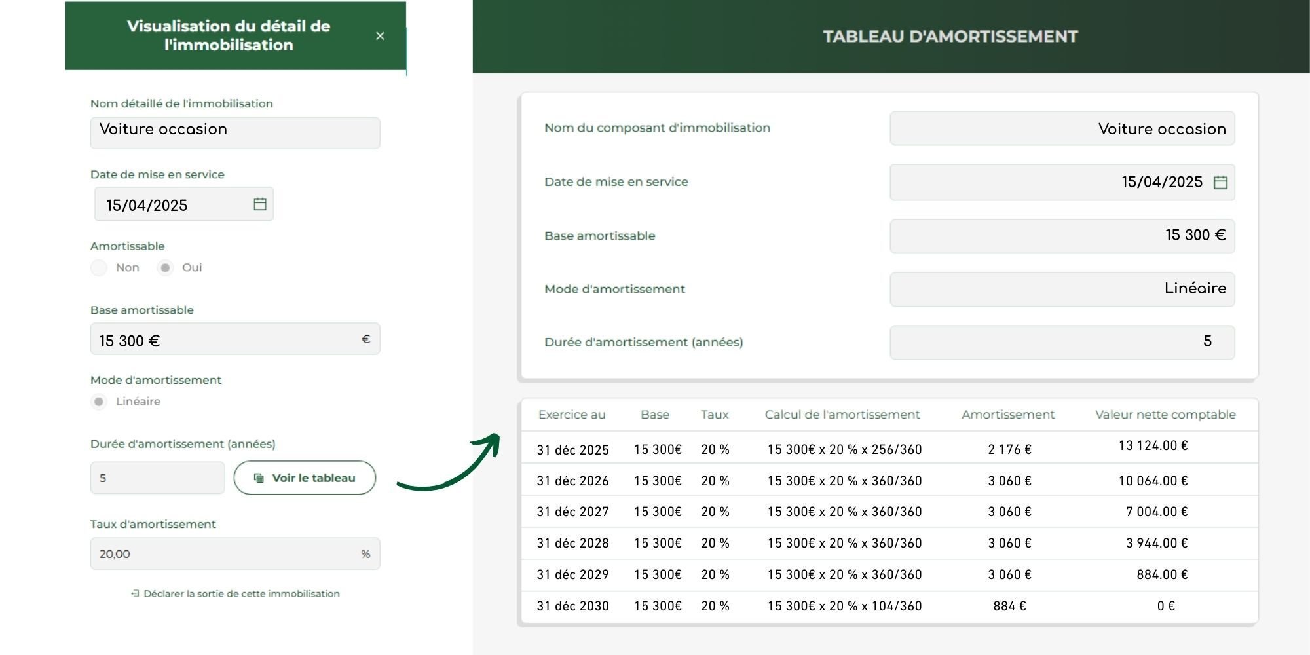The width and height of the screenshot is (1310, 655).
Task: Click the Calcul de l'amortissement column header
Action: [x=842, y=415]
